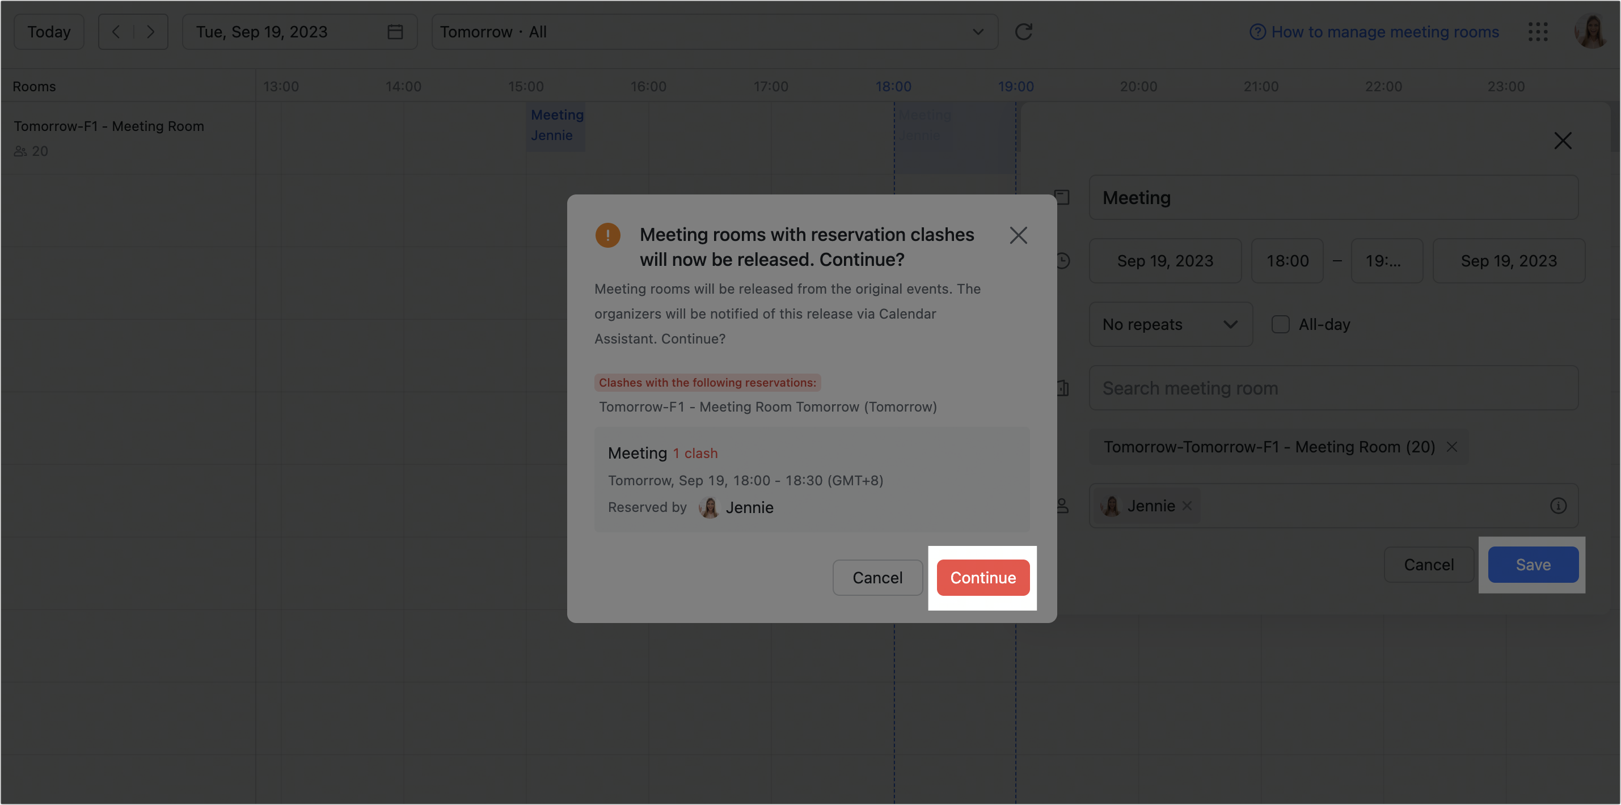
Task: Open the apps grid icon in the top right
Action: 1538,31
